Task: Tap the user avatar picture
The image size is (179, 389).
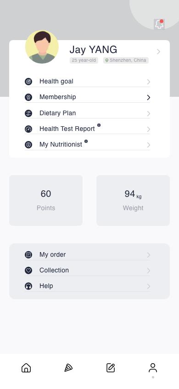Action: tap(42, 47)
